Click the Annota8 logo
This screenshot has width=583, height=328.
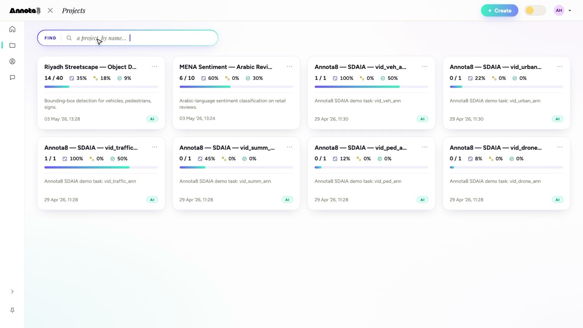(25, 11)
